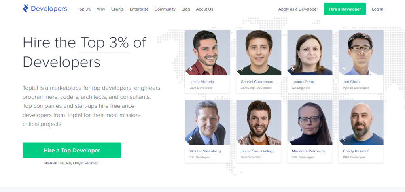Visit the Community page
Image resolution: width=405 pixels, height=192 pixels.
165,9
